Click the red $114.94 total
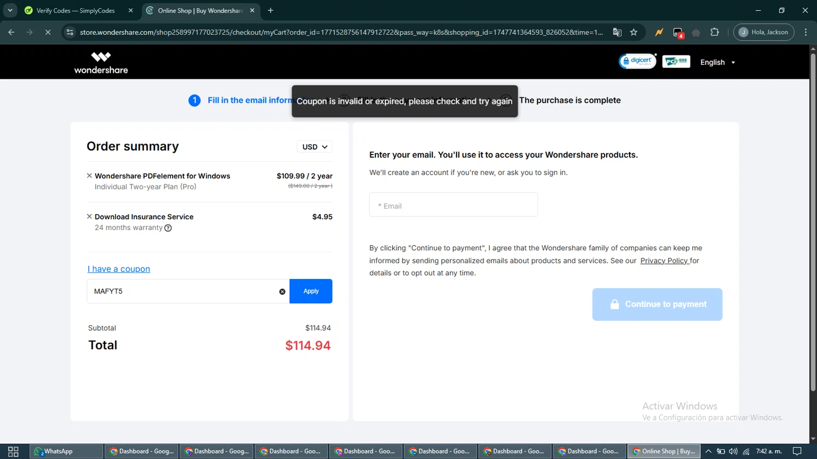The image size is (817, 459). (308, 345)
